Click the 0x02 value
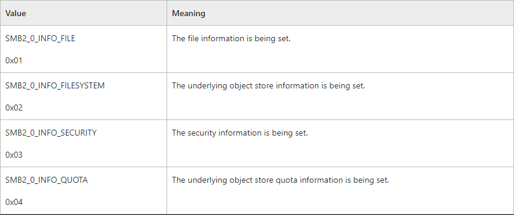 click(x=14, y=108)
